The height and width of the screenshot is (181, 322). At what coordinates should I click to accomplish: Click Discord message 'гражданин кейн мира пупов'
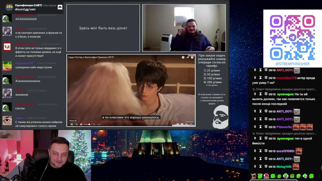click(33, 67)
